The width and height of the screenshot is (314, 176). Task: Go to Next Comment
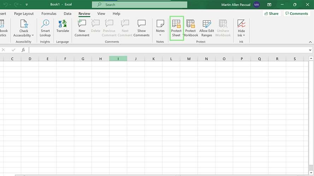click(x=125, y=28)
